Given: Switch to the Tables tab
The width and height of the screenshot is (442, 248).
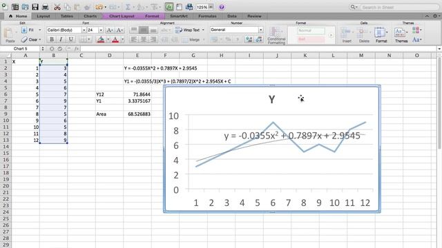Looking at the screenshot, I should coord(67,16).
